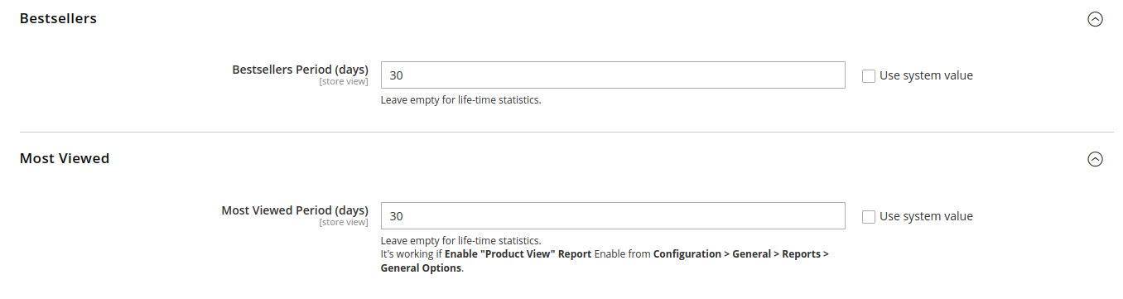Click the life-time statistics note below Most Viewed field
Image resolution: width=1123 pixels, height=299 pixels.
pos(460,241)
